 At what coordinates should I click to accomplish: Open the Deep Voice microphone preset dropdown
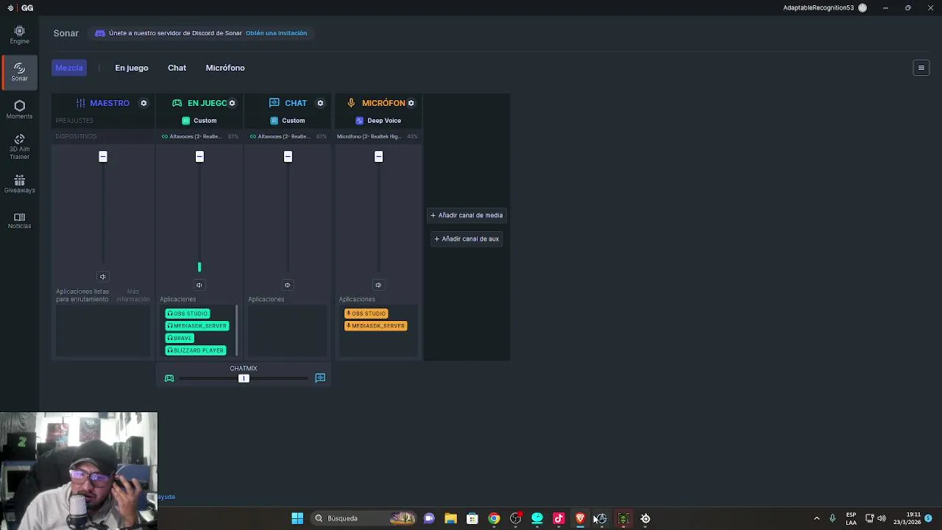tap(378, 121)
